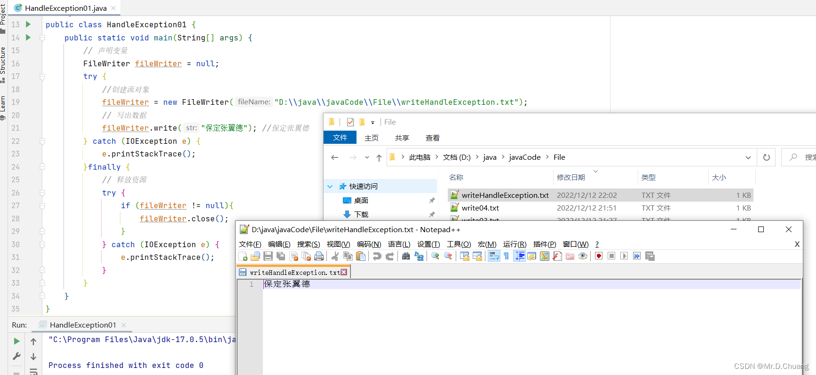816x375 pixels.
Task: Click the Open file icon in Notepad++
Action: 255,256
